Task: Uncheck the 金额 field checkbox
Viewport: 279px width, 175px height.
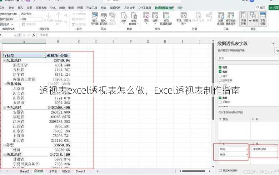Action: (220, 97)
